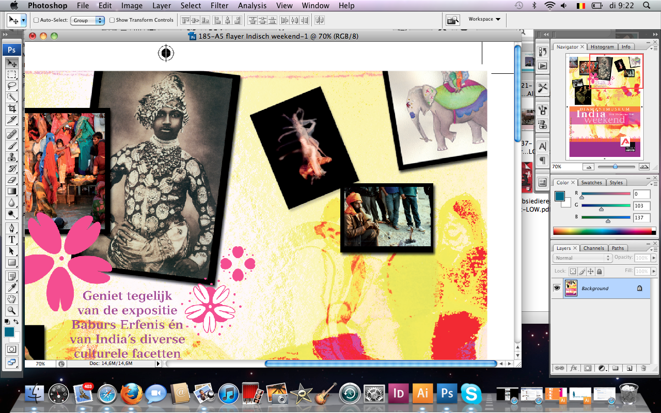Select the Eraser tool

click(11, 180)
